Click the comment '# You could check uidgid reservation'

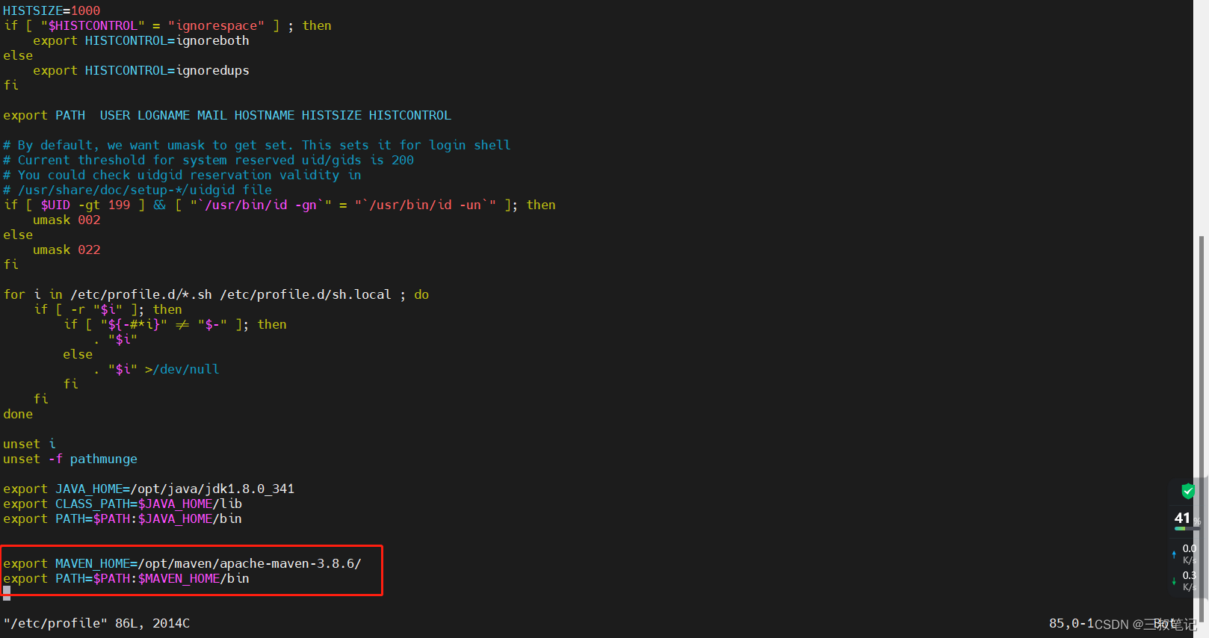pos(182,175)
